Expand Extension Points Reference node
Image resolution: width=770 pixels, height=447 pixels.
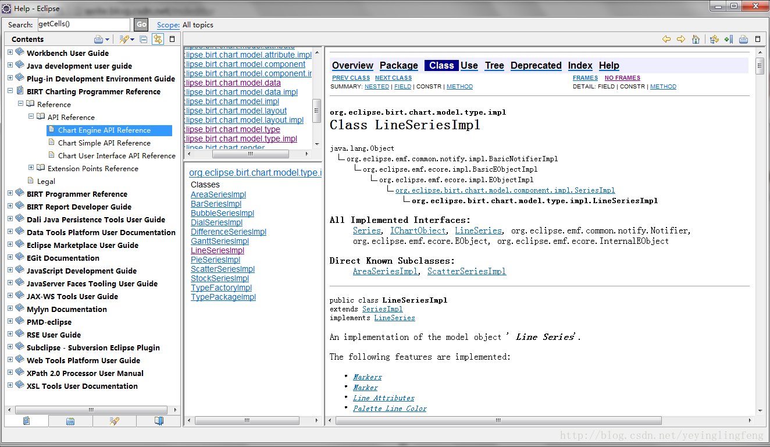[31, 168]
